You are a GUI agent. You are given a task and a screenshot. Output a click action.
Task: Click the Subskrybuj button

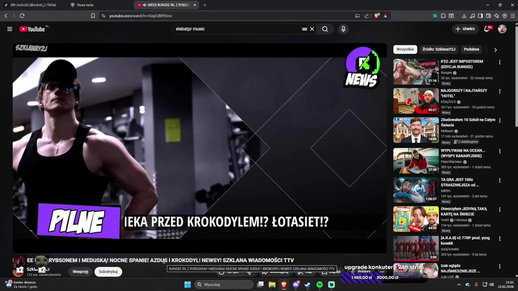point(108,272)
